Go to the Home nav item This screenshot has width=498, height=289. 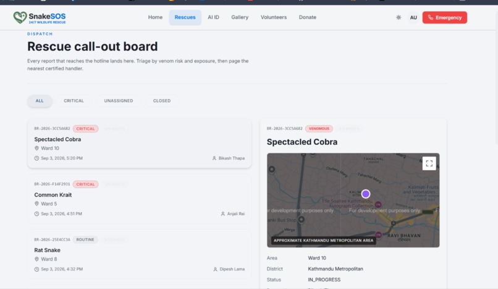(x=155, y=17)
